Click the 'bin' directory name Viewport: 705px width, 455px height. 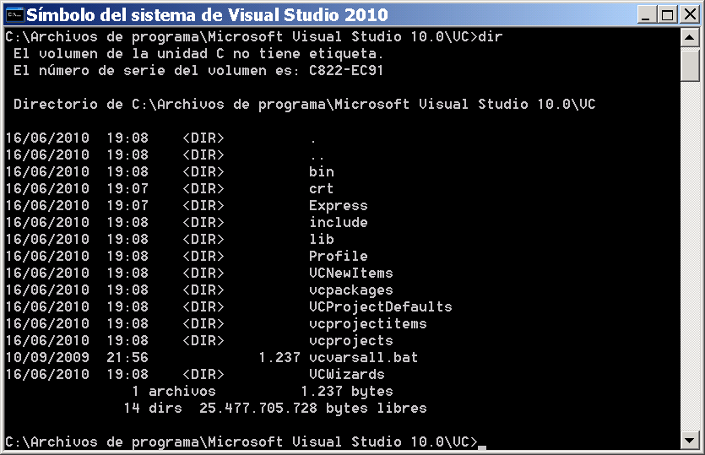click(322, 171)
